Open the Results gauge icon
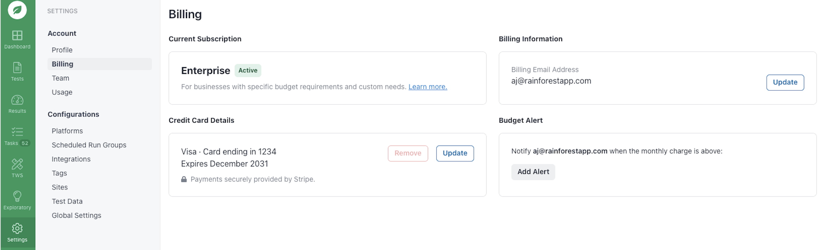 tap(17, 100)
